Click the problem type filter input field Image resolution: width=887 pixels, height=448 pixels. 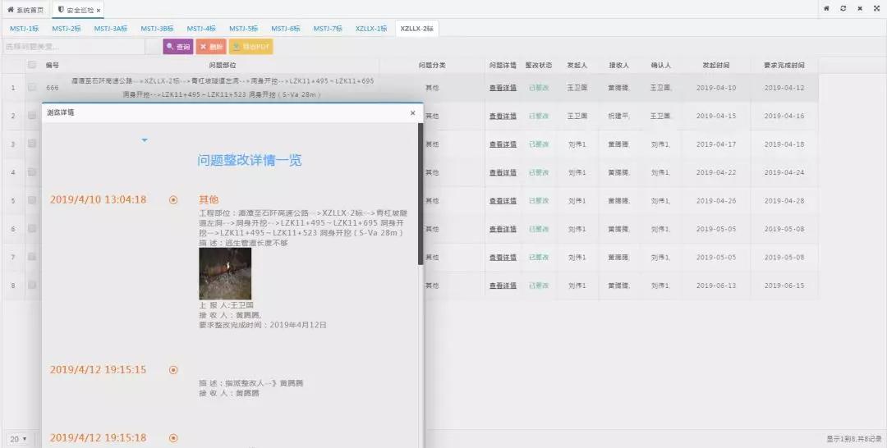click(x=74, y=47)
